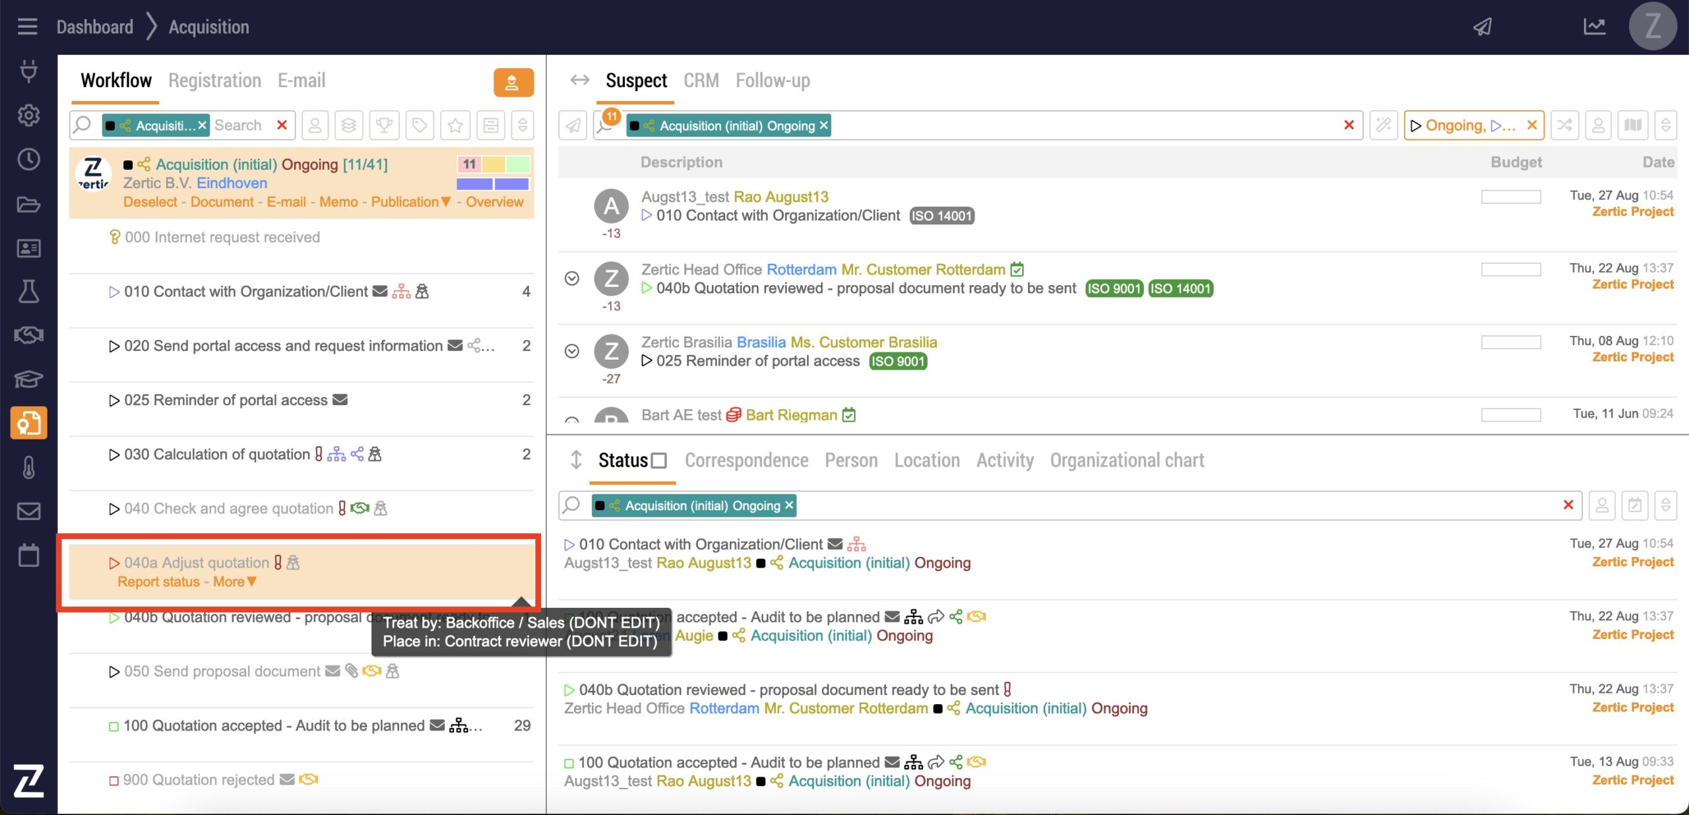Screen dimensions: 1689x815
Task: Expand the More dropdown under 040a Adjust quotation
Action: (x=235, y=581)
